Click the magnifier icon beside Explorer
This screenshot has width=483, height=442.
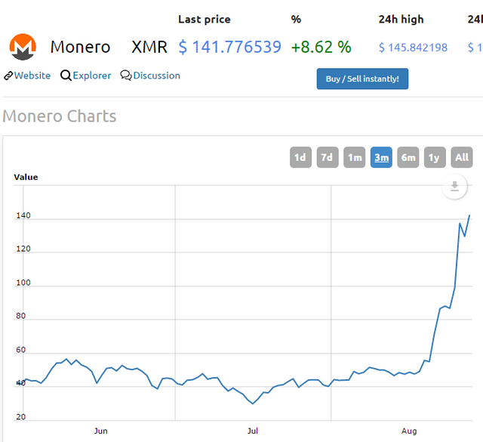tap(66, 76)
